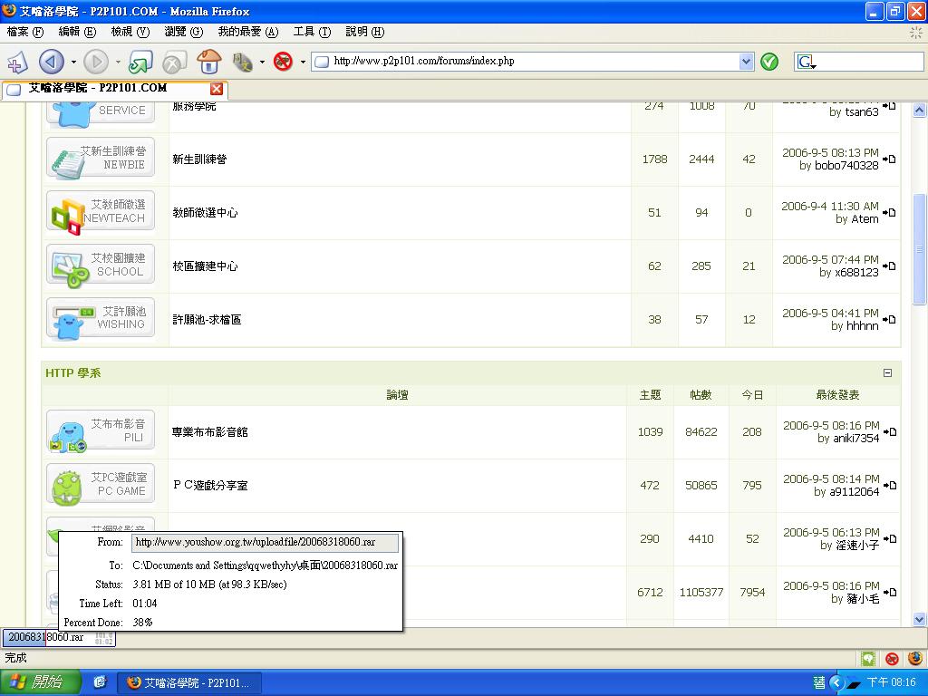
Task: Click the green Go checkmark button
Action: (769, 62)
